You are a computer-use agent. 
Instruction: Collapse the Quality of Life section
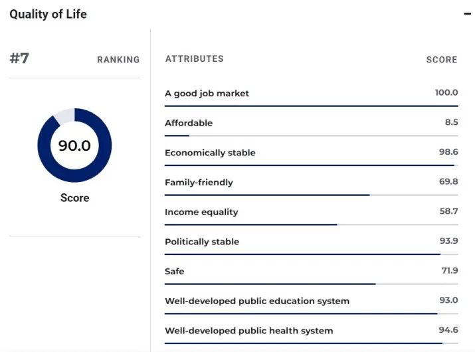pos(467,14)
